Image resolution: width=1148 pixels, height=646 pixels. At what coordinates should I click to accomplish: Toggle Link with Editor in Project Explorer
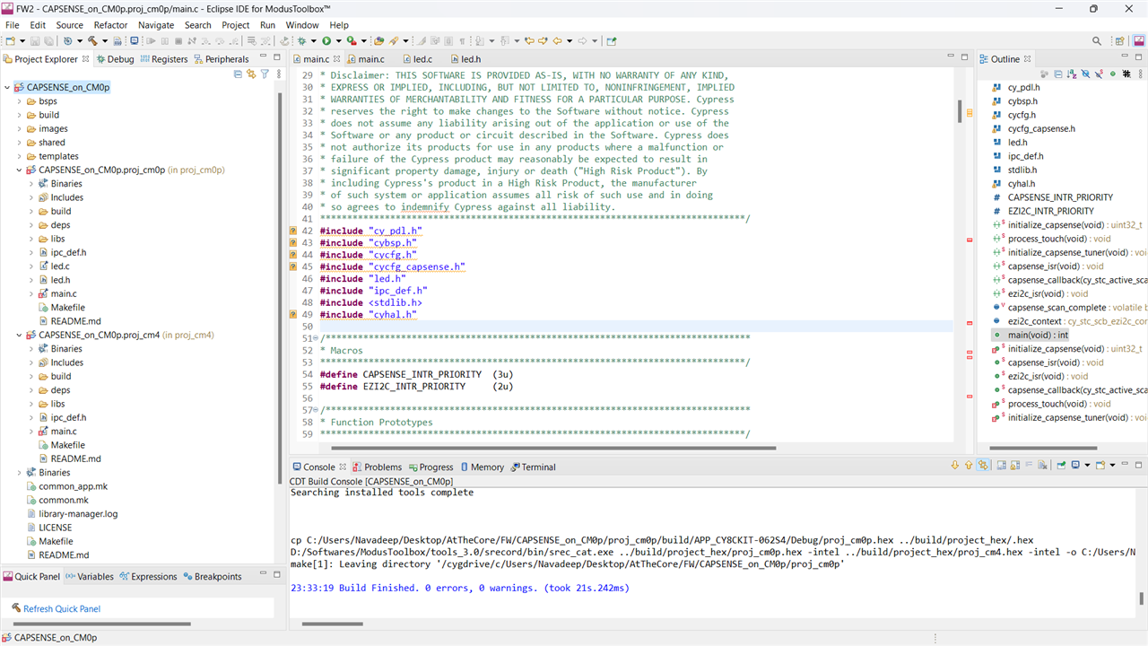click(251, 74)
